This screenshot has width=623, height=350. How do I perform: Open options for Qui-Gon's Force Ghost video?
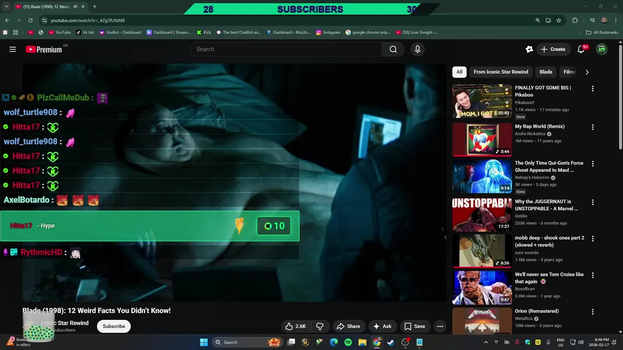pos(592,164)
